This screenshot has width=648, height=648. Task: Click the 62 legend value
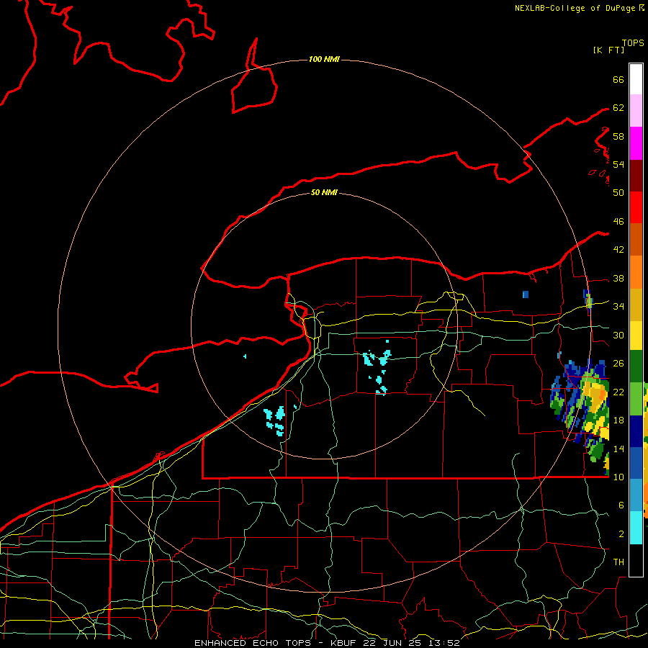coord(618,107)
